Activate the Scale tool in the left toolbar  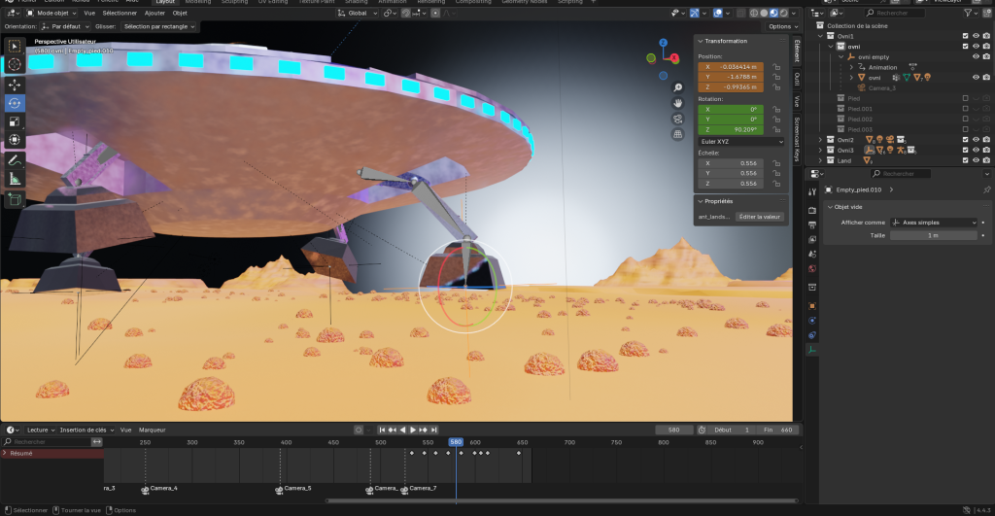[15, 121]
